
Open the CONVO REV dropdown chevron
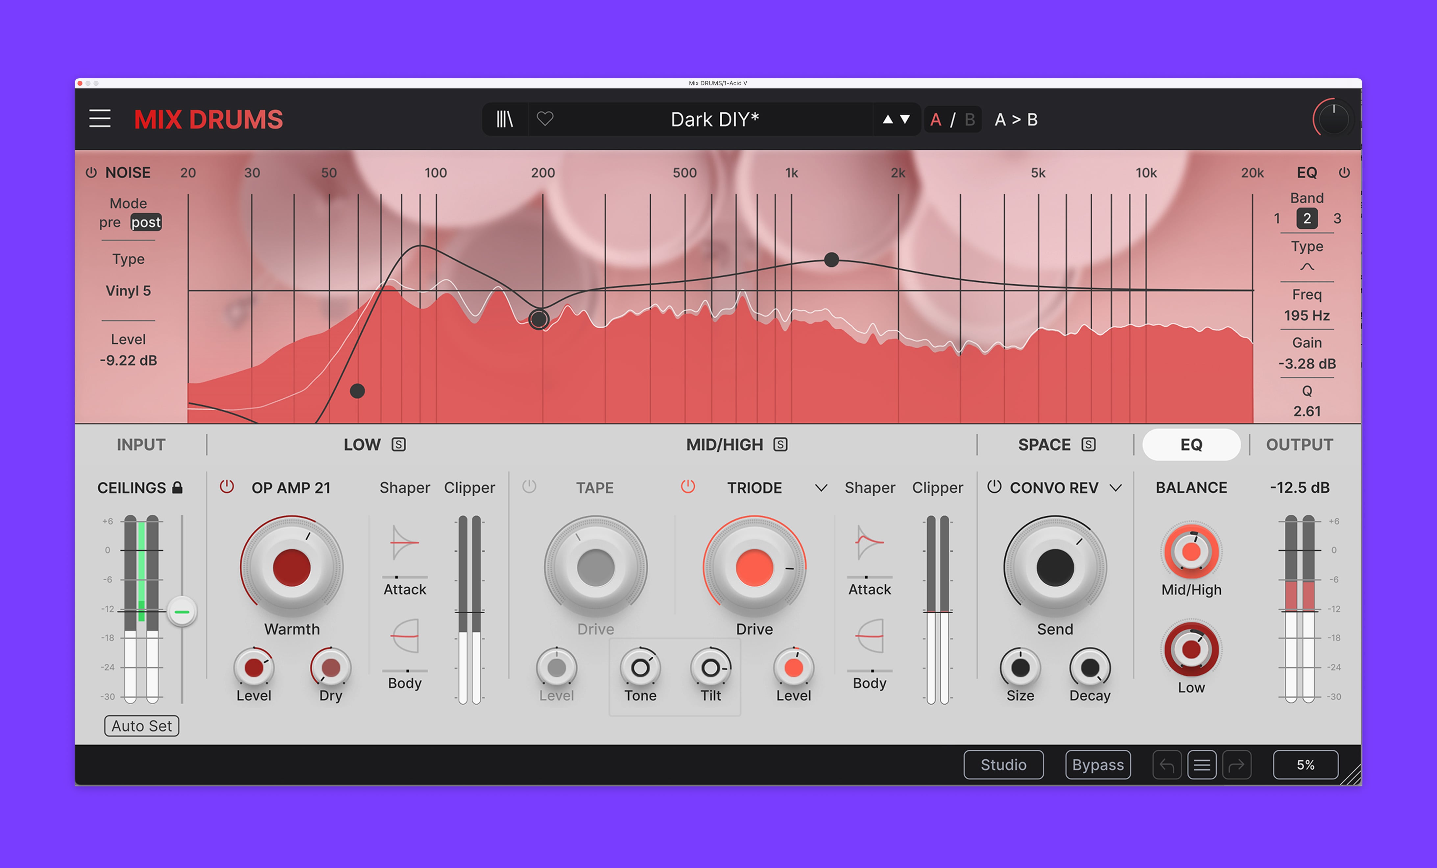point(1115,488)
